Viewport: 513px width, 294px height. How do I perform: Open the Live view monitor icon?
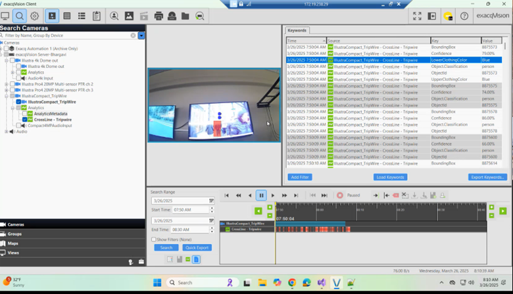click(5, 16)
